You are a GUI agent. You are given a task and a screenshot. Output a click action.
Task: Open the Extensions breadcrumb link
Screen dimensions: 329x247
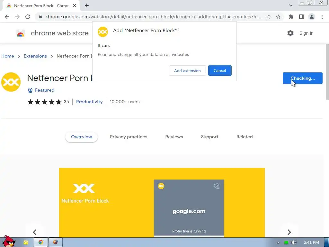tap(35, 56)
